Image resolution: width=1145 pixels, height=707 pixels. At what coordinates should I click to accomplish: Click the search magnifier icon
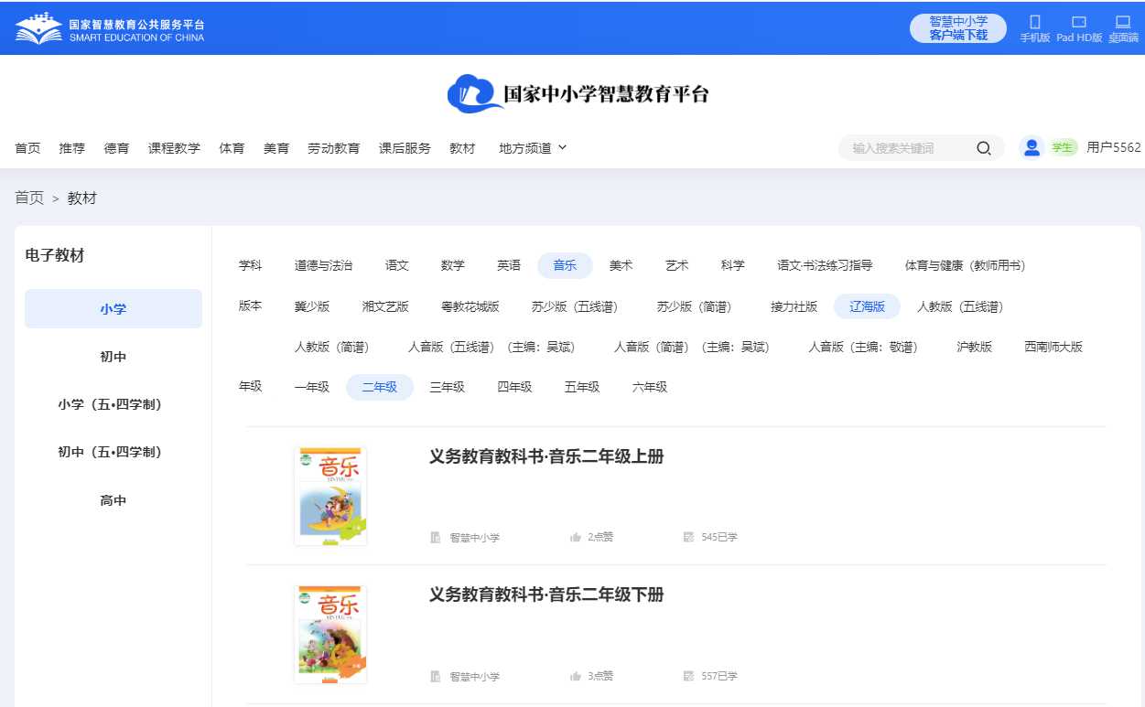click(x=984, y=148)
